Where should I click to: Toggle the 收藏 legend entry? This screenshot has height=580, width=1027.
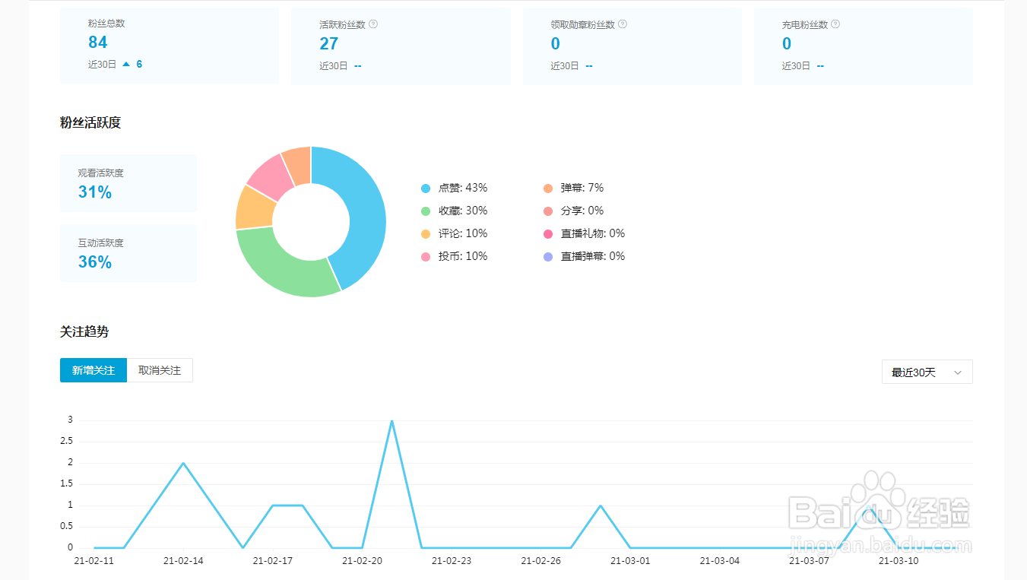pos(454,211)
